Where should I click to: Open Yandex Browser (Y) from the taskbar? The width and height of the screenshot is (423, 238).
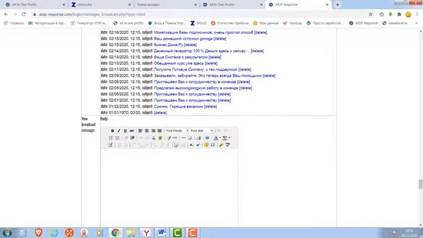[x=146, y=233]
